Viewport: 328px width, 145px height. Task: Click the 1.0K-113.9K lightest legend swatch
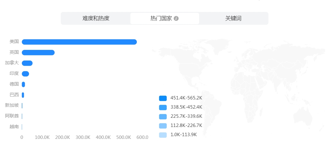(x=163, y=135)
